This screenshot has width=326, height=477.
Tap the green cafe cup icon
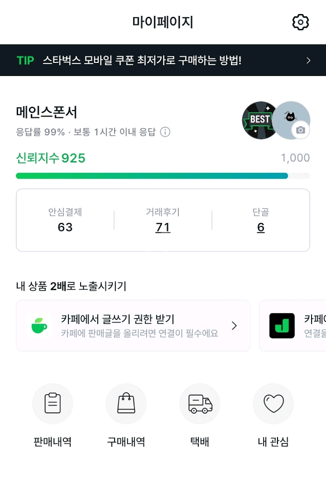39,326
